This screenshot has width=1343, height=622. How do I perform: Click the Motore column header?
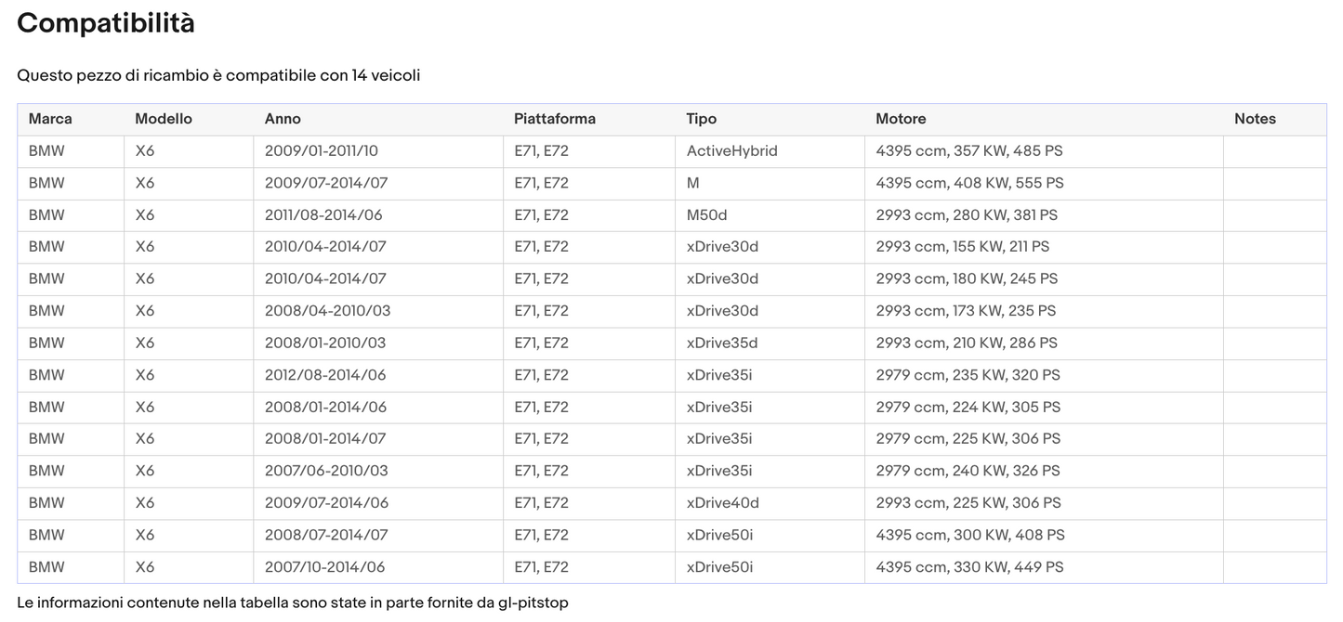click(901, 119)
